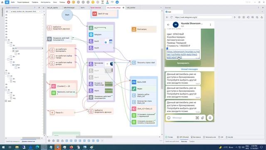
Task: Open the showroom.hyundai.ru link in the chat
Action: tap(183, 55)
